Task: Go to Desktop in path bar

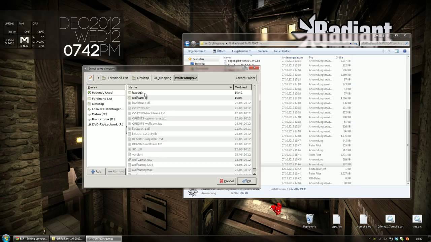Action: [141, 78]
